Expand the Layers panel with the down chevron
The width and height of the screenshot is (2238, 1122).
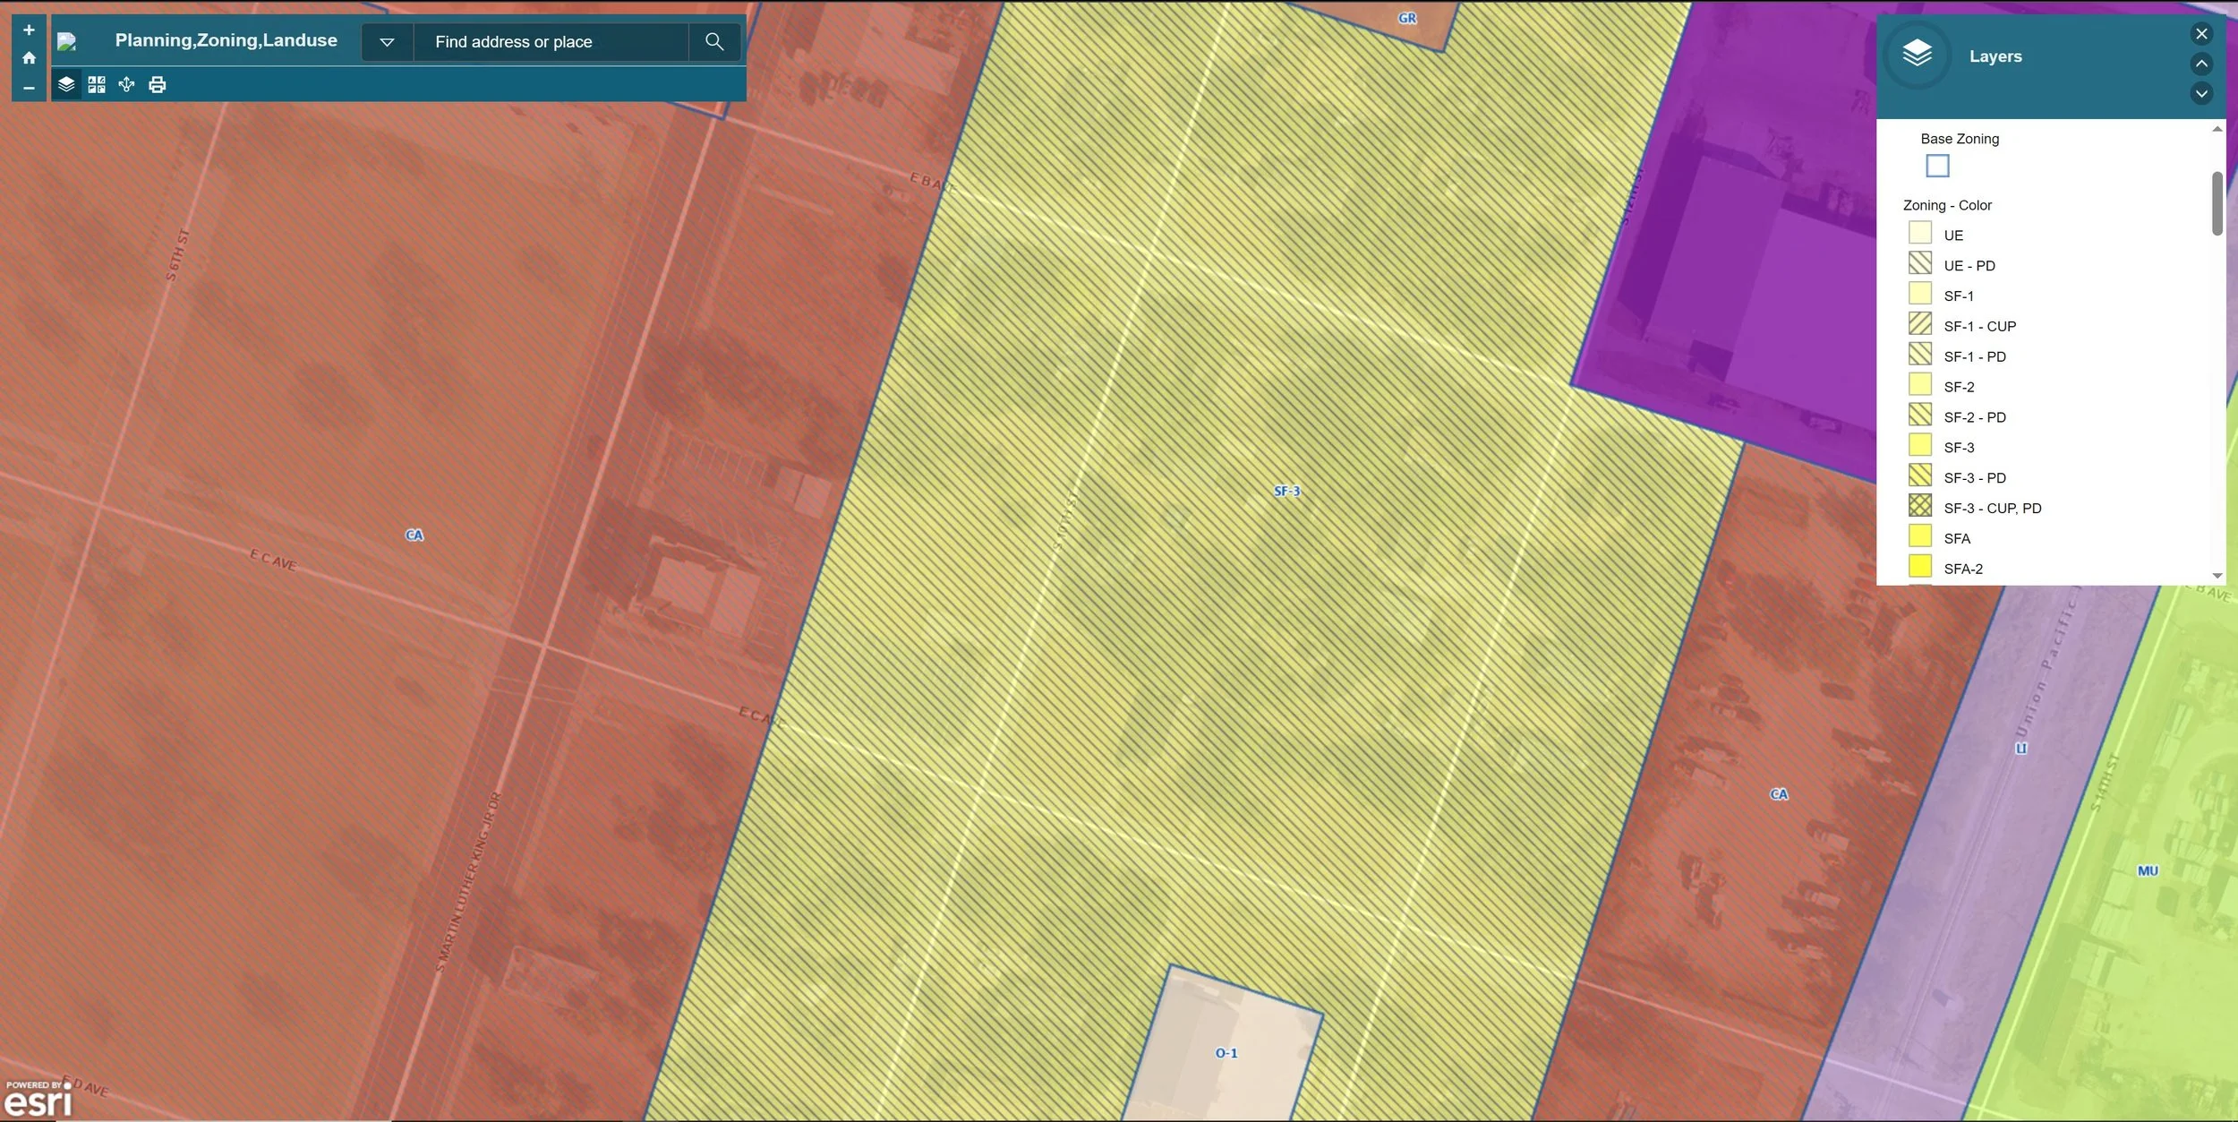click(2201, 93)
